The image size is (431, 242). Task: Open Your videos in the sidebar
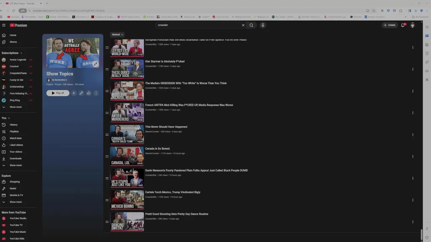[16, 152]
